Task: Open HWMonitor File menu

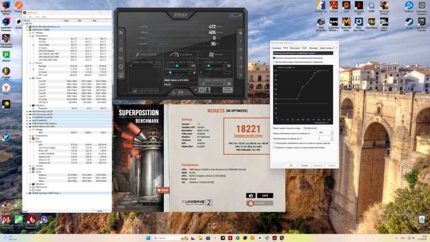Action: [x=25, y=17]
